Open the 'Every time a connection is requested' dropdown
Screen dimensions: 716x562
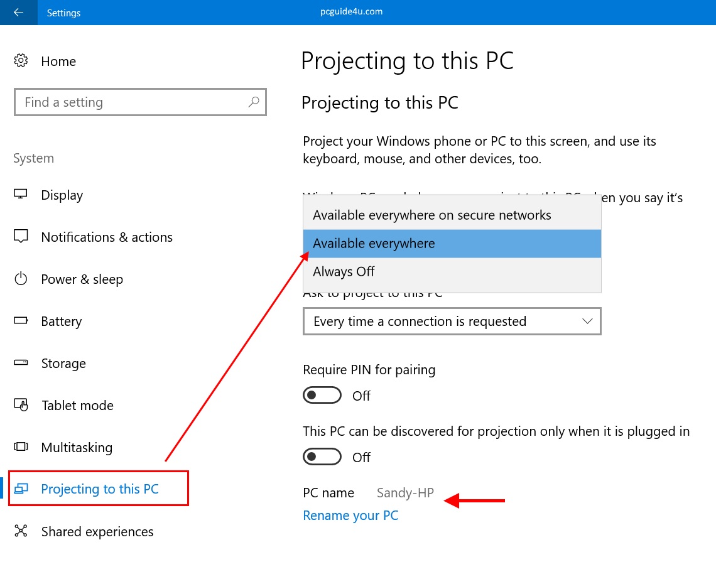click(x=452, y=322)
